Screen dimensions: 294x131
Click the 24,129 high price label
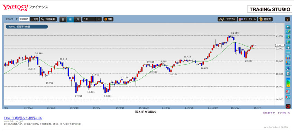pos(235,33)
